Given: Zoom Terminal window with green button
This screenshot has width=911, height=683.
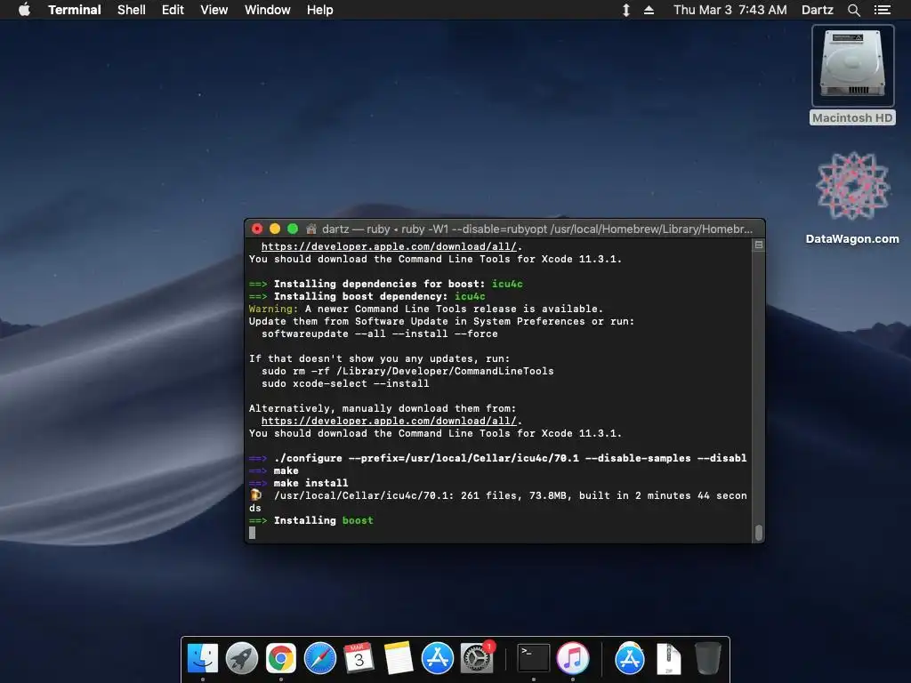Looking at the screenshot, I should [293, 229].
